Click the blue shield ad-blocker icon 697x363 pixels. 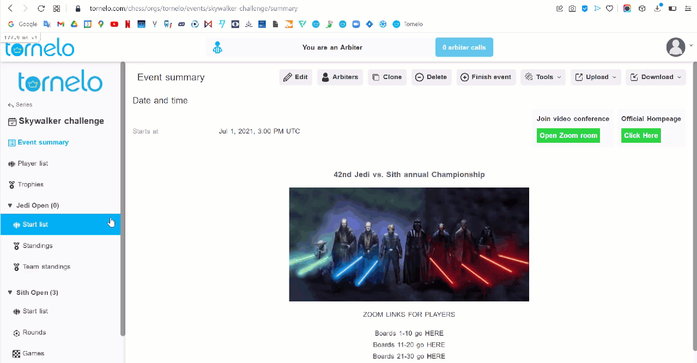[585, 9]
